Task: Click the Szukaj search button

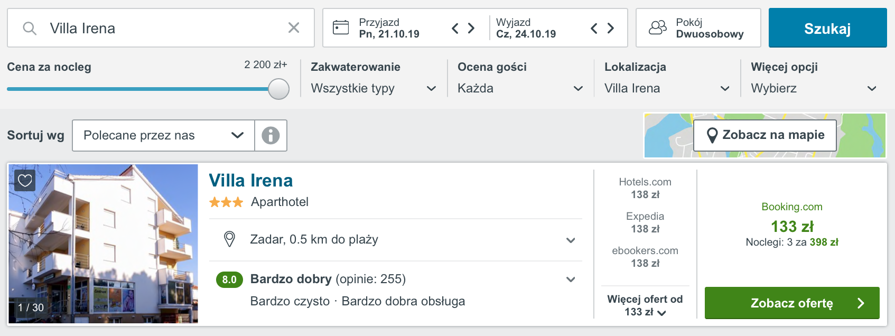Action: tap(827, 28)
